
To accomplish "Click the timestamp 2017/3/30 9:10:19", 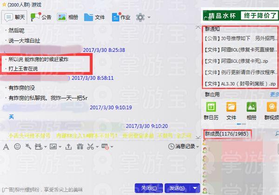I will 111,108.
